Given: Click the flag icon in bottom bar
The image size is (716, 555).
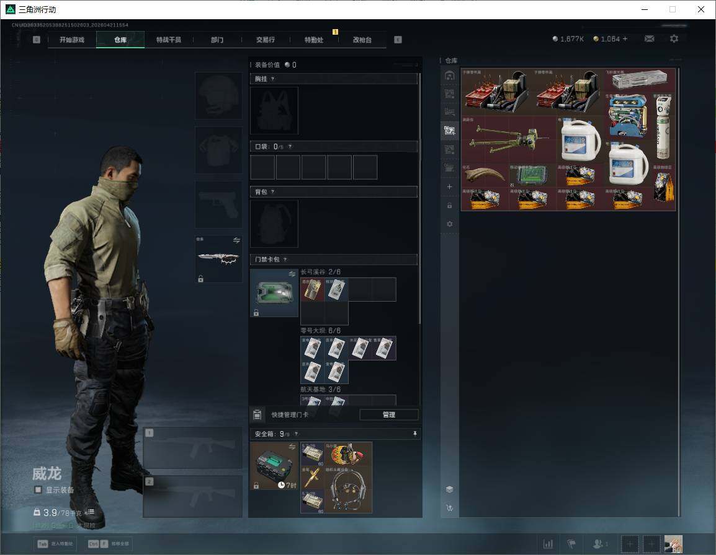Looking at the screenshot, I should tap(571, 544).
